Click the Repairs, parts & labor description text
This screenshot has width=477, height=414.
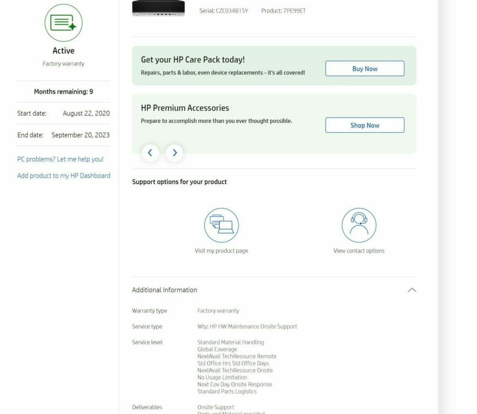223,73
